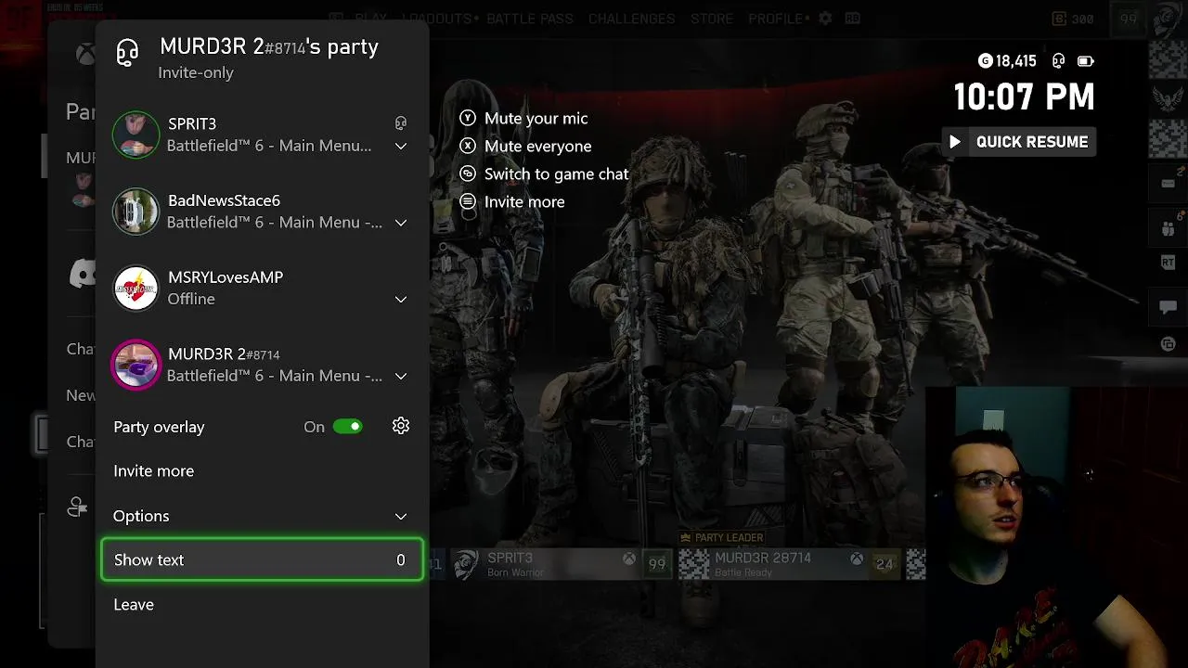The height and width of the screenshot is (668, 1188).
Task: Click the headset icon on SPRIT3's row
Action: [401, 122]
